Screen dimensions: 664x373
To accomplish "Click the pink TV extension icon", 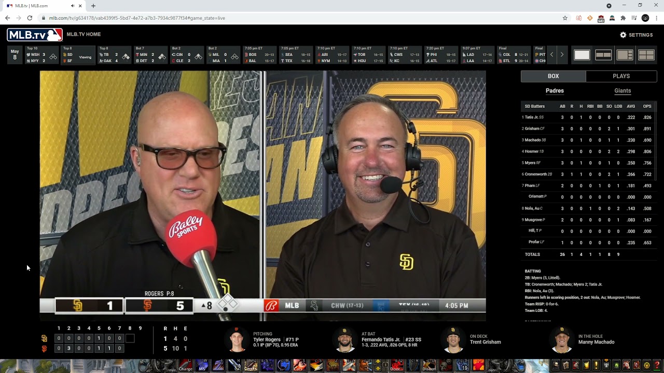I will pos(579,18).
